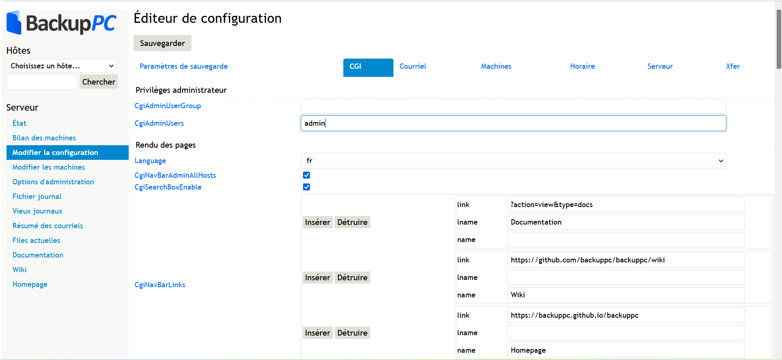This screenshot has height=360, width=782.
Task: Click Insérer next to Documentation link entry
Action: tap(317, 222)
